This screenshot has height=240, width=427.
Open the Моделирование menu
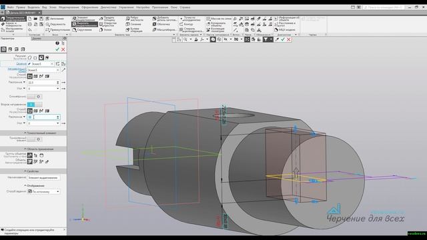click(69, 7)
